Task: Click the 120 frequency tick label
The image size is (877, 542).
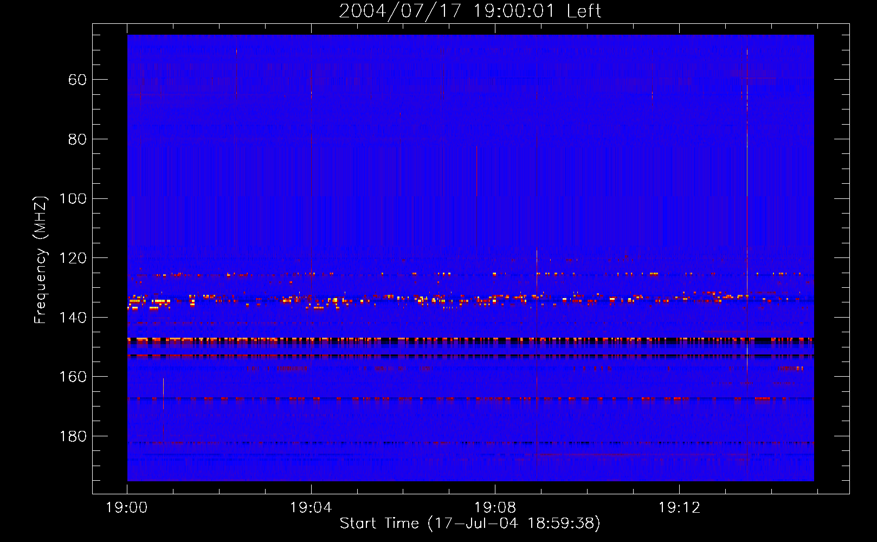Action: 73,258
